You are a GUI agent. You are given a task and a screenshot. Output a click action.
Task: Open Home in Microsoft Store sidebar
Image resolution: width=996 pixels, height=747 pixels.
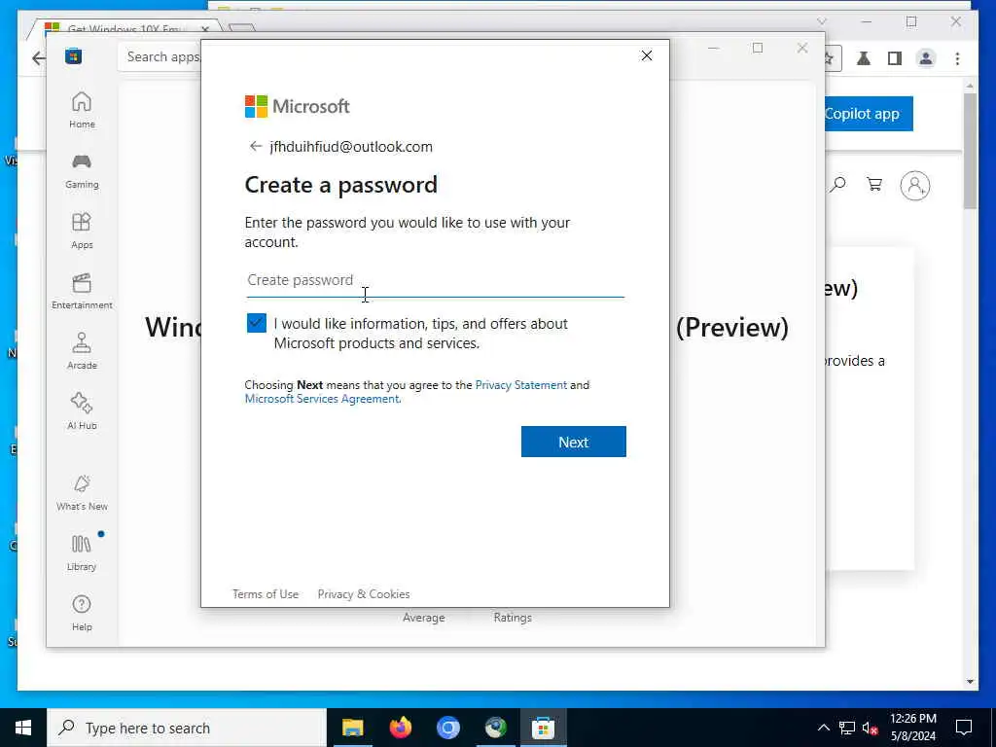click(x=82, y=110)
